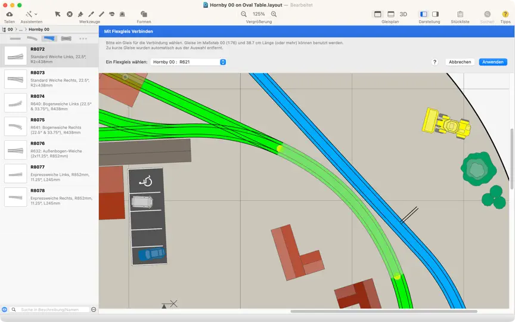The height and width of the screenshot is (322, 515).
Task: Open more categories (three dots)
Action: click(83, 38)
